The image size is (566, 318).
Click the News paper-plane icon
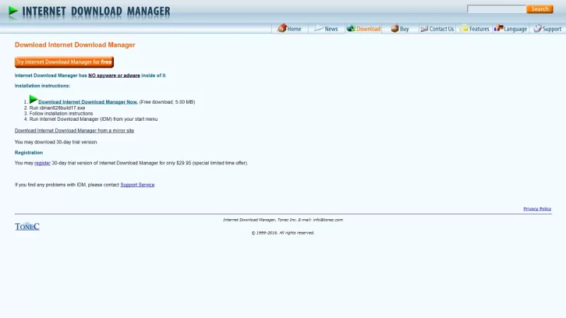319,28
